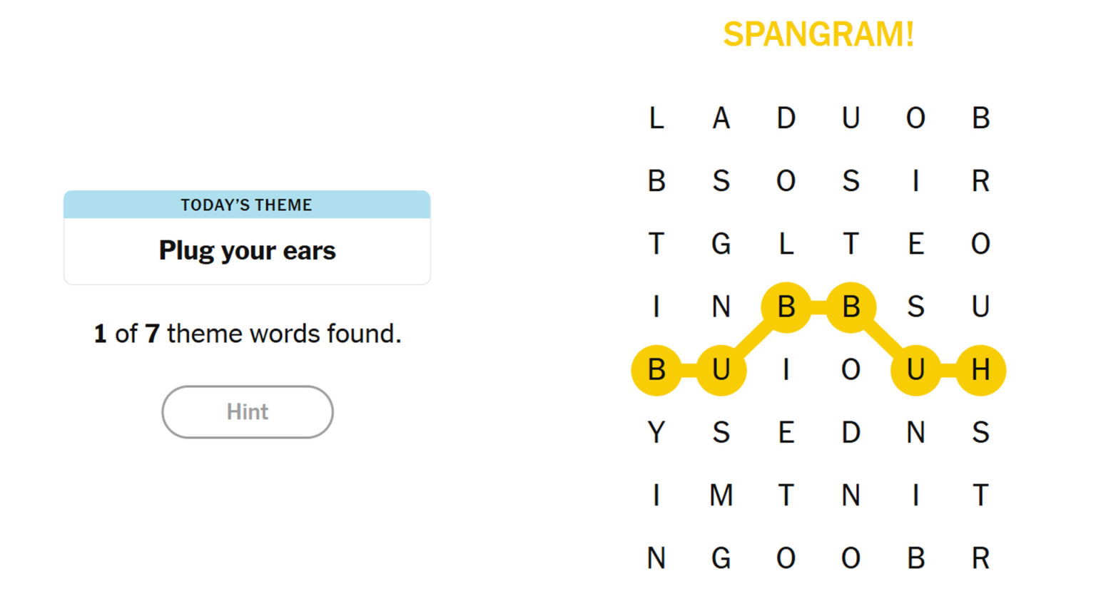Click the theme words found counter
1096x616 pixels.
tap(247, 334)
